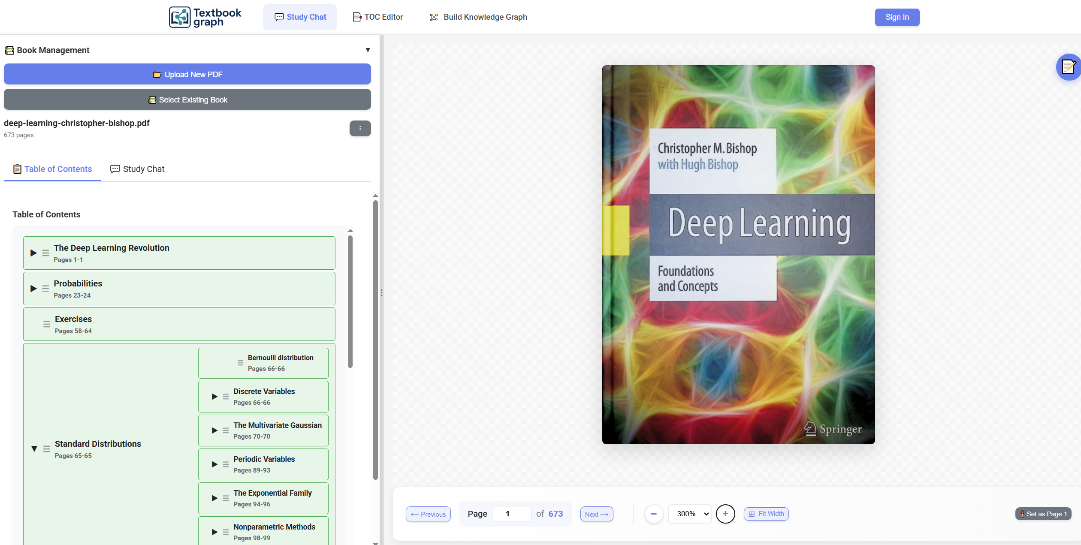1081x545 pixels.
Task: Click drag handle for The Deep Learning Revolution
Action: 45,253
